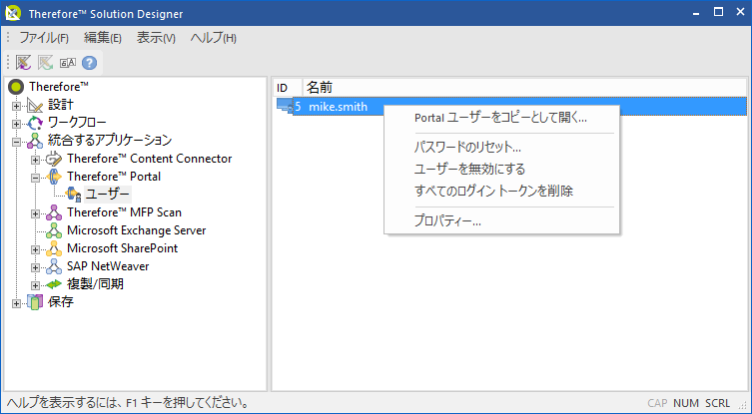Open the 編集(E) menu
The image size is (752, 414).
coord(103,38)
